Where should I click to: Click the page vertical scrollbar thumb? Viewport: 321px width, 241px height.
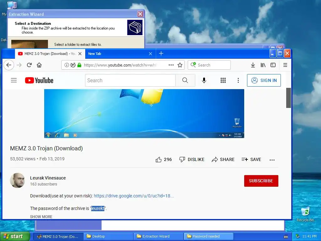point(288,98)
